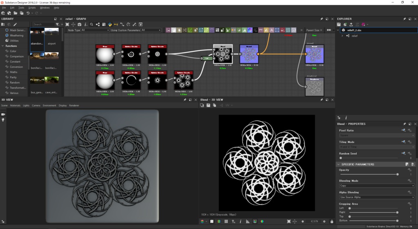
Task: Toggle checkerboard alpha display in 2D view
Action: coord(212,221)
